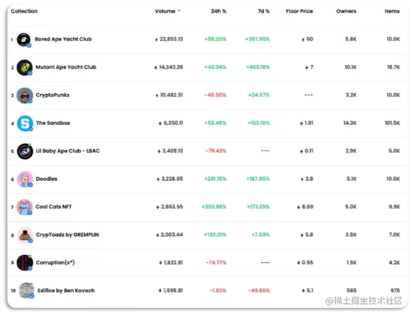The width and height of the screenshot is (412, 315).
Task: Open Lil Baby Ape Club - LBAC link
Action: (x=68, y=151)
